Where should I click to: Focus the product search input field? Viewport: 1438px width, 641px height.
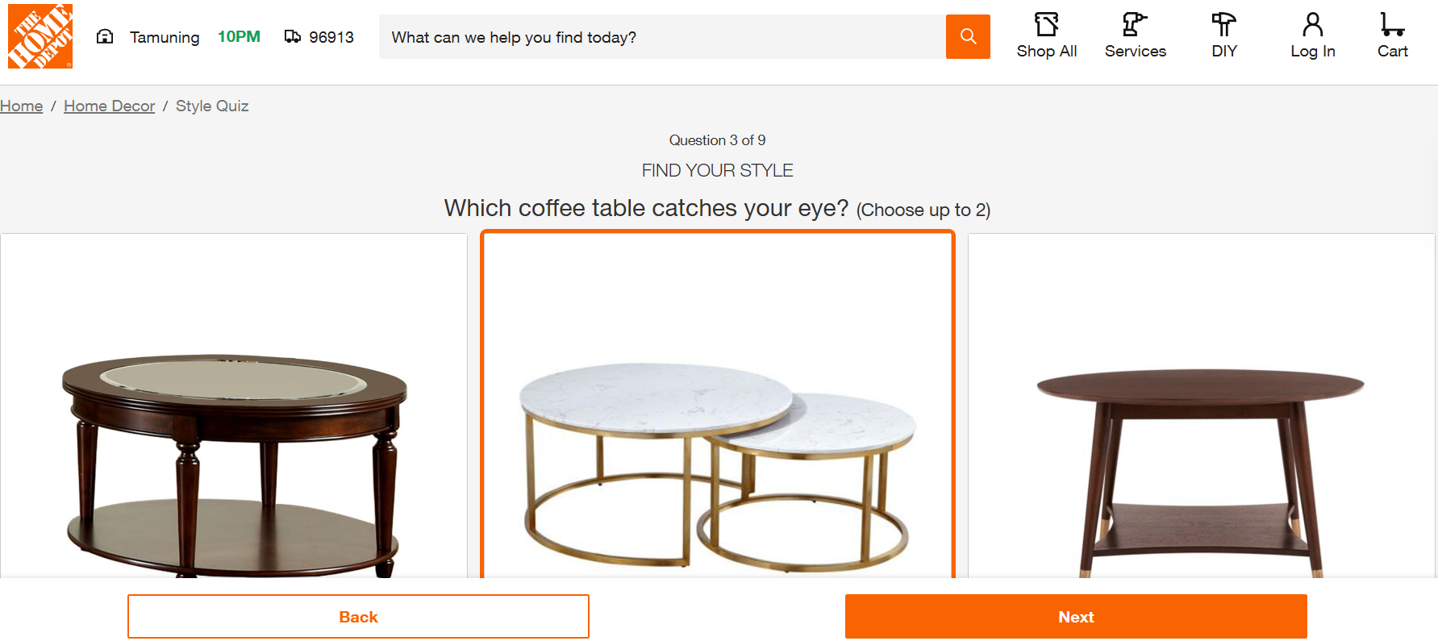coord(661,37)
